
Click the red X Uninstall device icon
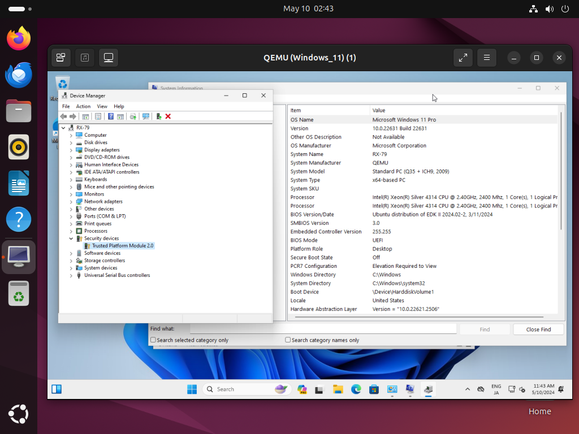tap(168, 116)
